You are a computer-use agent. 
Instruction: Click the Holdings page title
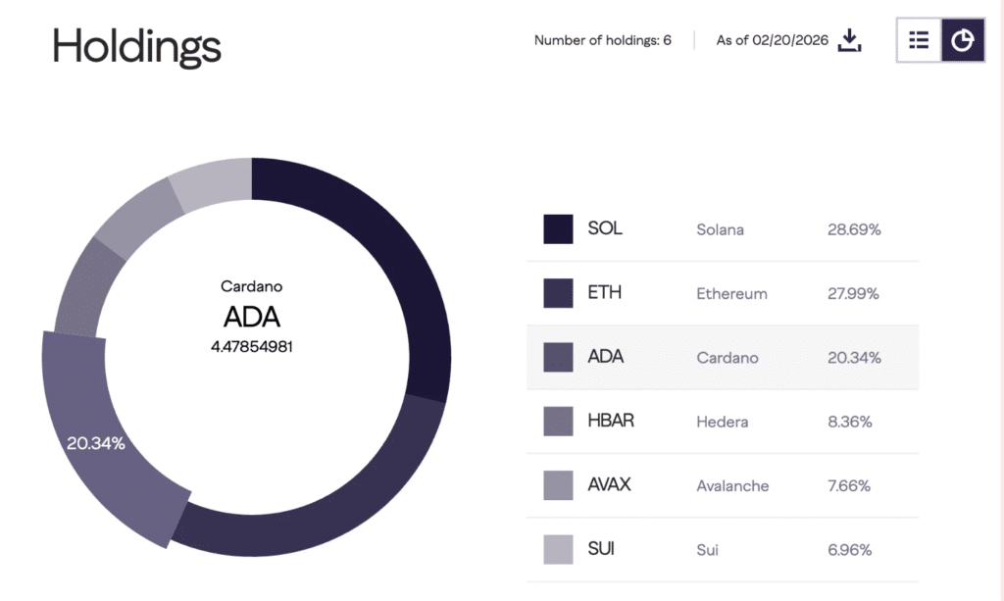click(x=136, y=45)
